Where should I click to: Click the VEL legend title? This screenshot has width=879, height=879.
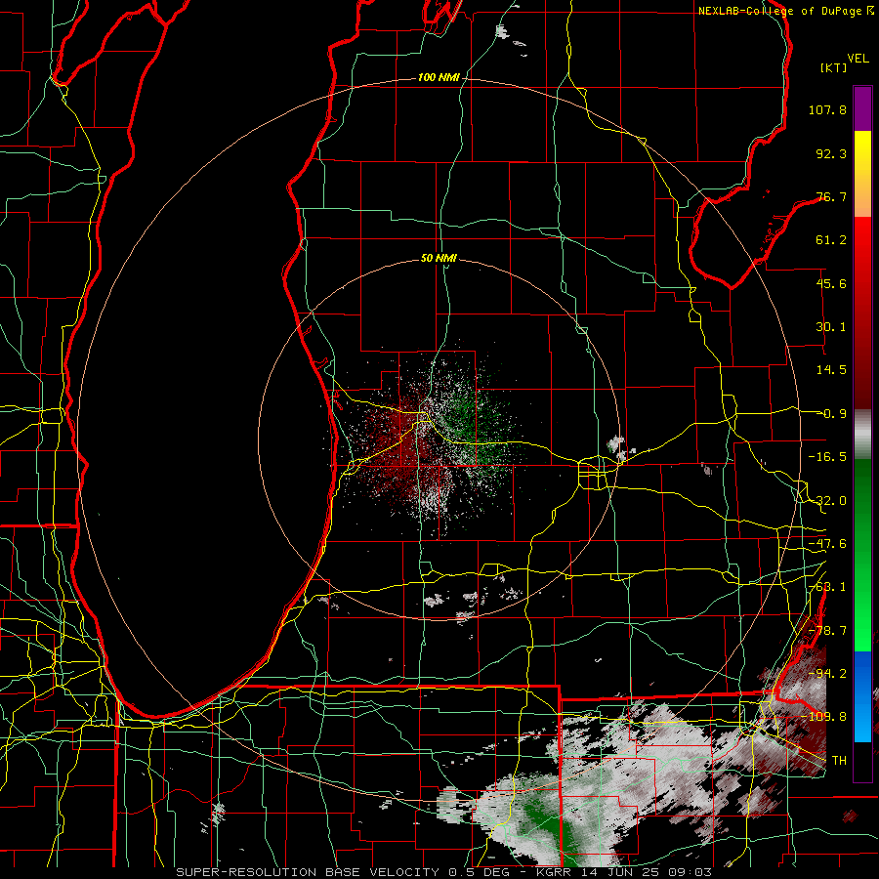point(858,58)
